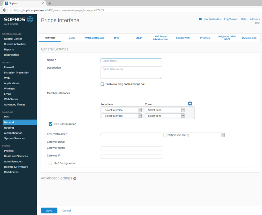The image size is (262, 215).
Task: Click the browser back arrow button
Action: tap(4, 10)
